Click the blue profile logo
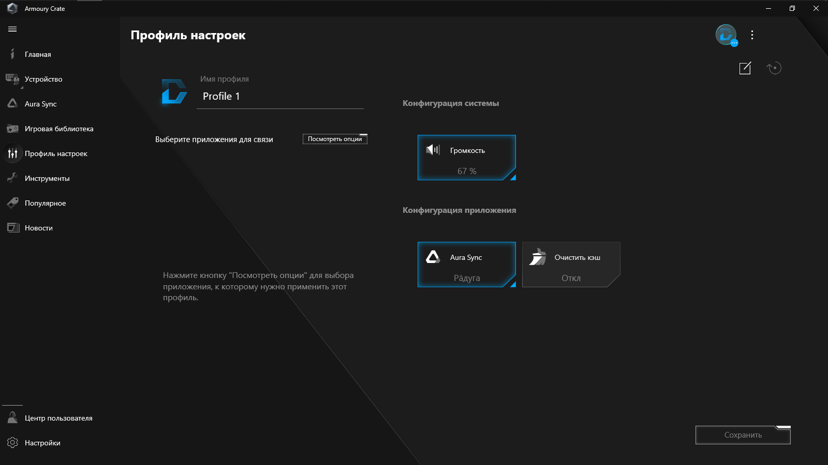Viewport: 828px width, 465px height. pos(174,91)
